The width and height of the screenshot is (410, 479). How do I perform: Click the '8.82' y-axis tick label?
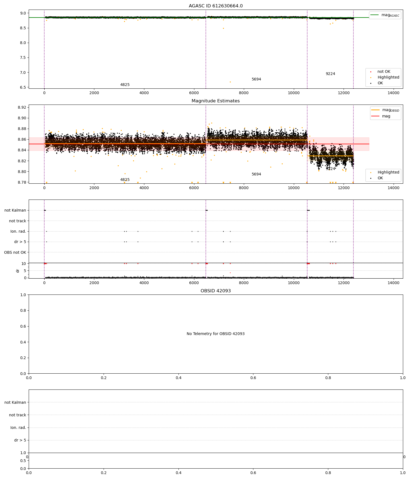point(22,161)
